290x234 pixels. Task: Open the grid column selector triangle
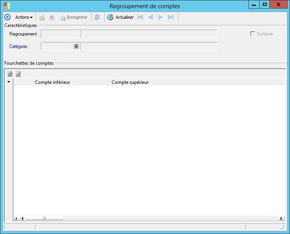coord(9,82)
